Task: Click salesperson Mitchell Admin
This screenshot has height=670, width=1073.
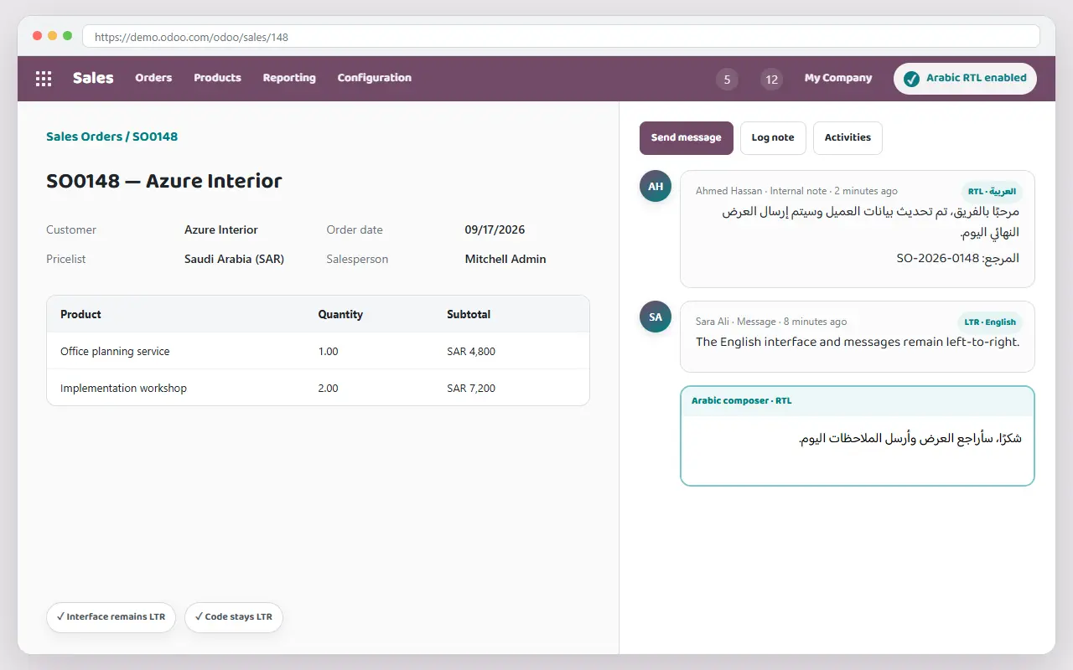Action: tap(505, 260)
